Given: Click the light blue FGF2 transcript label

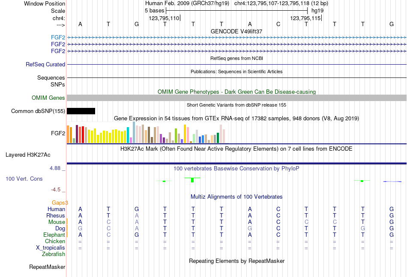Looking at the screenshot, I should click(58, 37).
